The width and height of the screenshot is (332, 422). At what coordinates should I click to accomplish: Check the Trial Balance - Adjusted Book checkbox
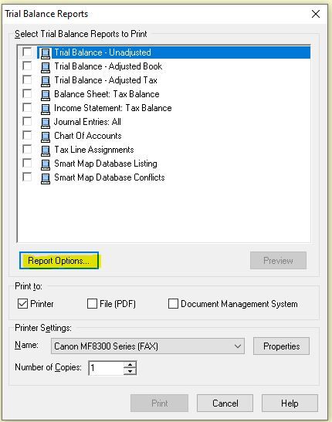tap(27, 66)
